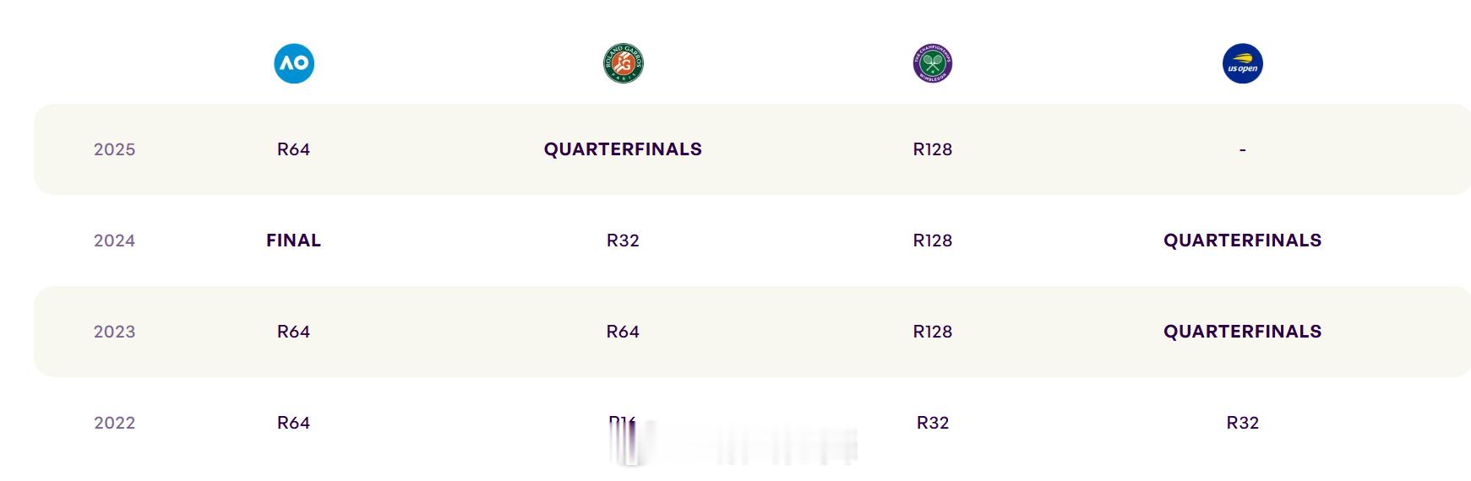Click the Roland Garros logo icon
The width and height of the screenshot is (1471, 481).
(x=624, y=63)
